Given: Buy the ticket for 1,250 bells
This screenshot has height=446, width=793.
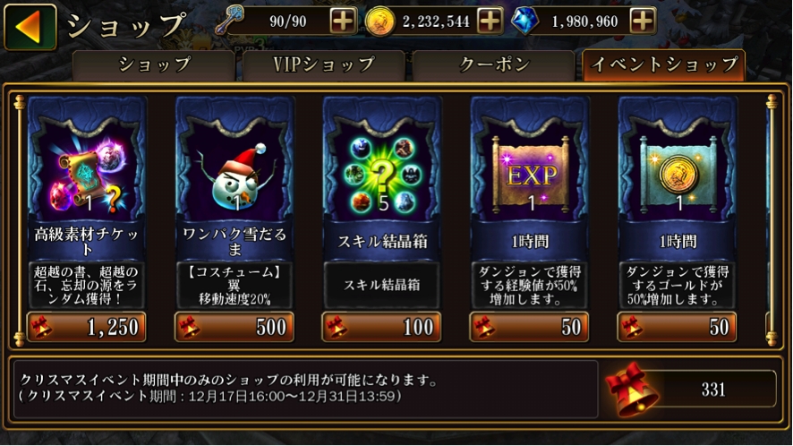Looking at the screenshot, I should point(87,327).
